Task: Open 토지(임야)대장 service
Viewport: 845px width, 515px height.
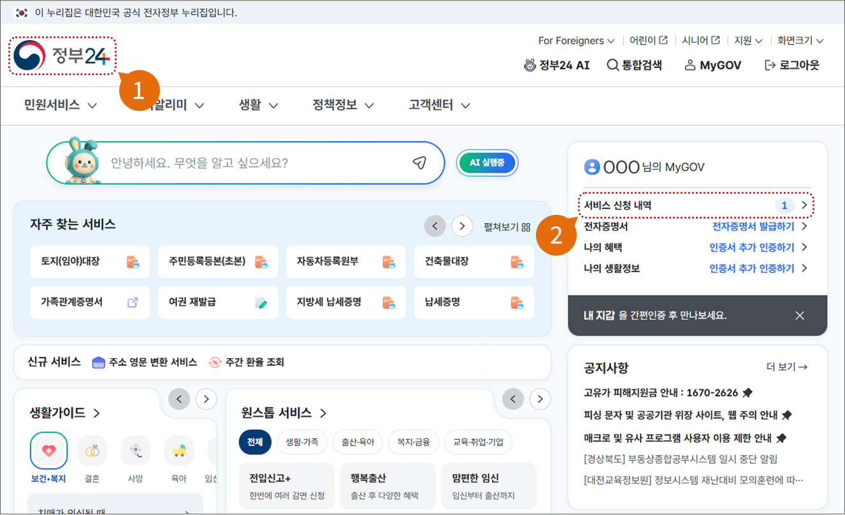Action: tap(90, 261)
